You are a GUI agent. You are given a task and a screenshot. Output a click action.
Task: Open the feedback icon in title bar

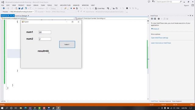pos(149,2)
